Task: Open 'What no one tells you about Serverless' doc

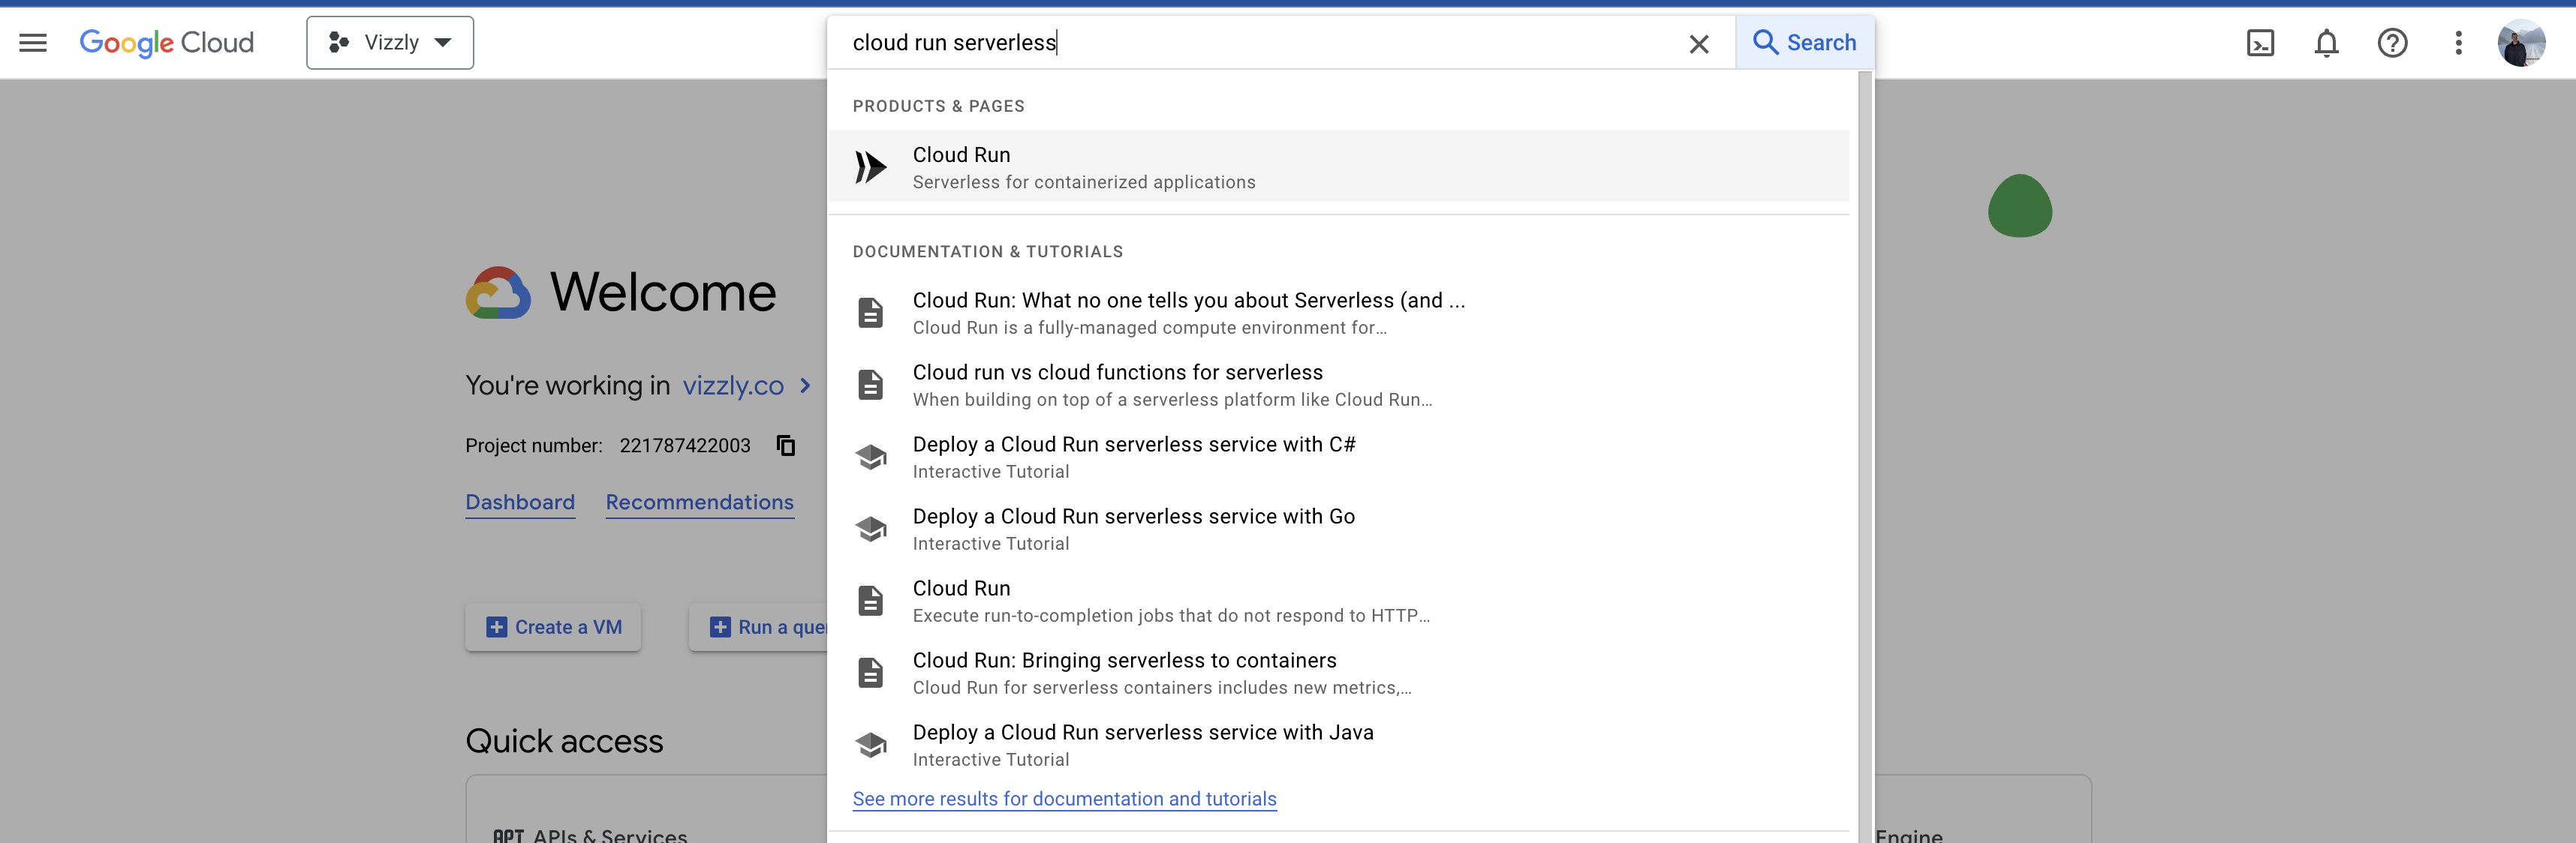Action: [x=1338, y=313]
